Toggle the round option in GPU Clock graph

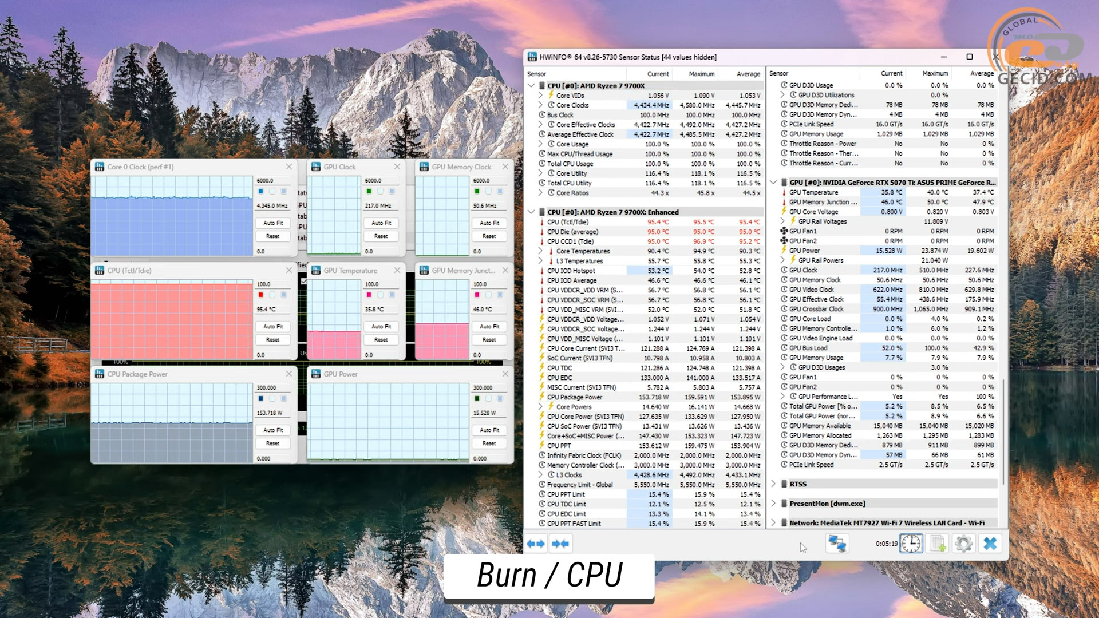pyautogui.click(x=380, y=192)
